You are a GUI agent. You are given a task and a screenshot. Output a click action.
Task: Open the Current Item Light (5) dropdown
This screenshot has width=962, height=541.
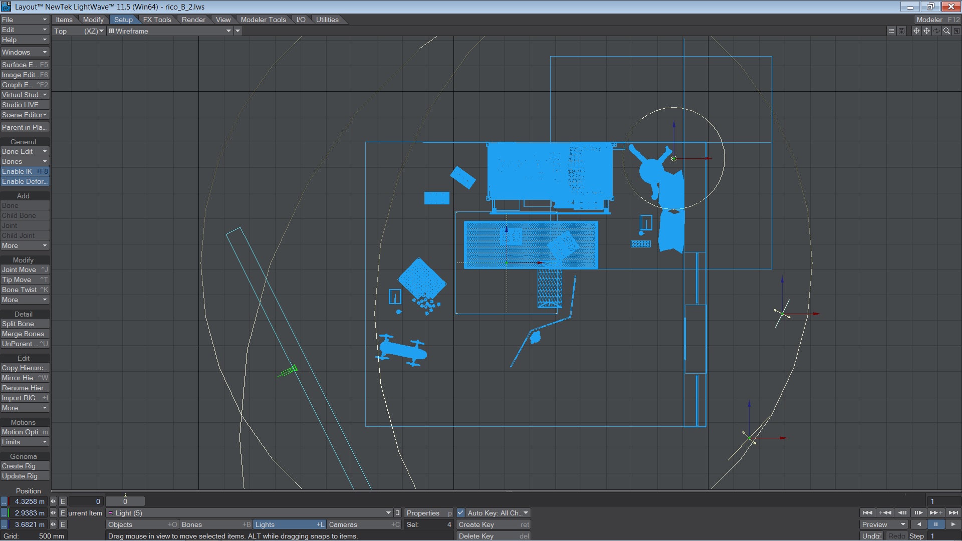coord(249,513)
